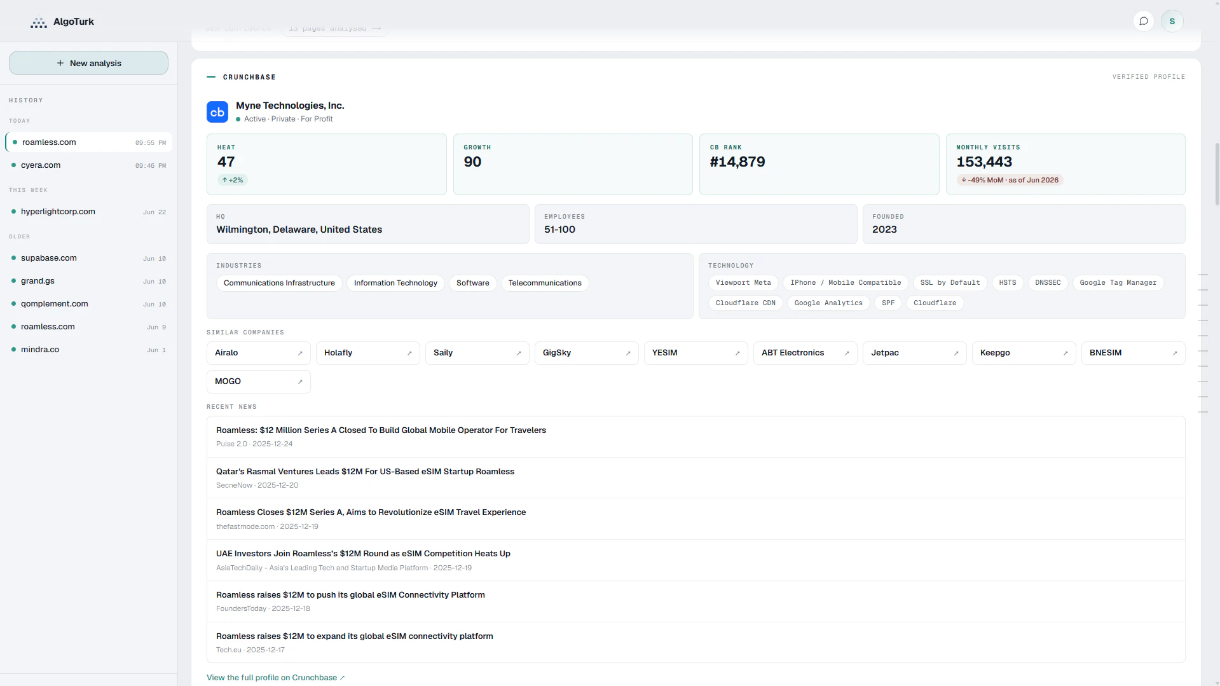Open cyera.com history entry

coord(89,165)
